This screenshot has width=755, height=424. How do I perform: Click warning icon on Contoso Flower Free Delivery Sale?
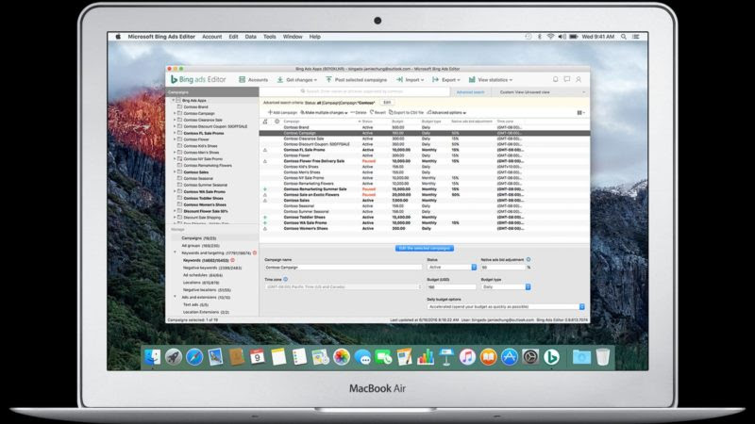(x=265, y=161)
